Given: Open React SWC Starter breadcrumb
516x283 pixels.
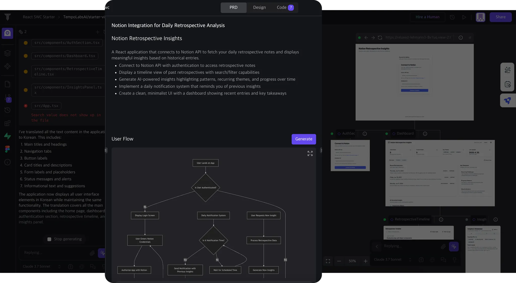Looking at the screenshot, I should click(39, 17).
